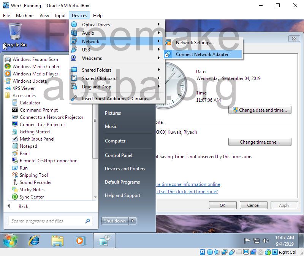
Task: Click network indicator in VirtualBox status bar
Action: coord(225,252)
